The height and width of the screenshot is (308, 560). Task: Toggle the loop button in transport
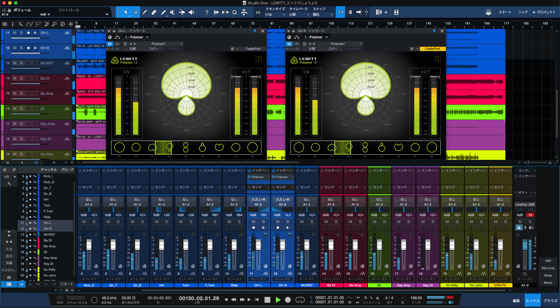pyautogui.click(x=300, y=300)
